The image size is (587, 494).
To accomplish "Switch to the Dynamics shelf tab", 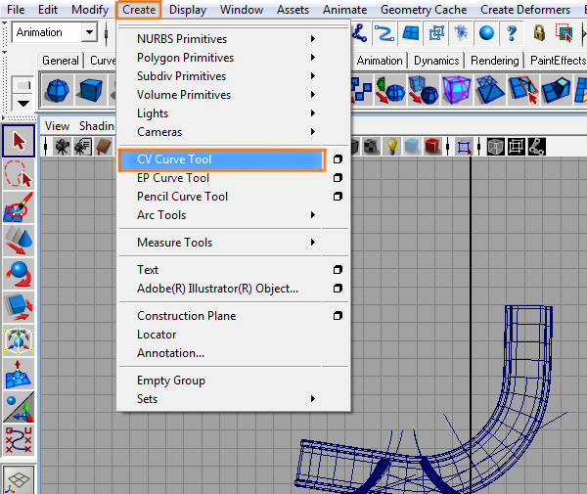I will point(435,61).
